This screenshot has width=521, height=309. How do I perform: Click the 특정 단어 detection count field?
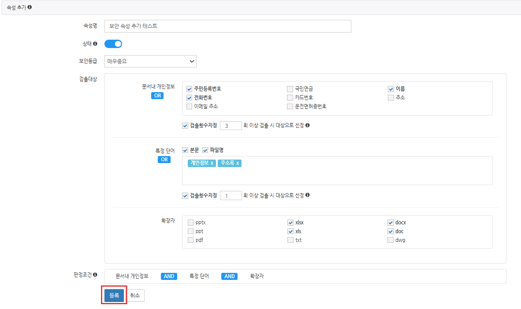pyautogui.click(x=231, y=195)
